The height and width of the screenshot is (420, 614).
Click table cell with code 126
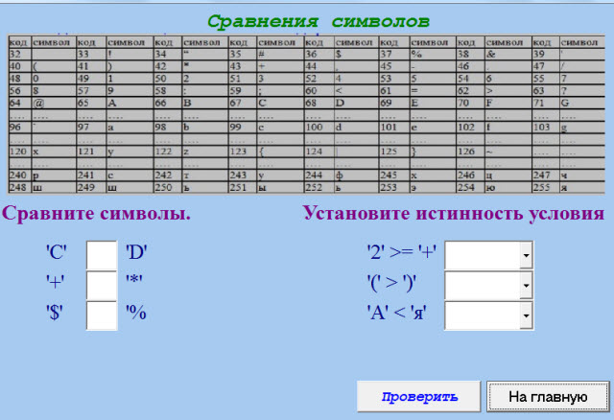470,152
